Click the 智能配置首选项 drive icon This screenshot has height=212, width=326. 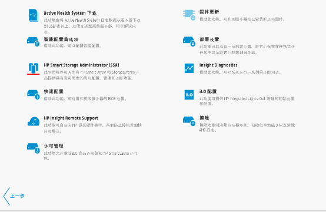(x=34, y=42)
